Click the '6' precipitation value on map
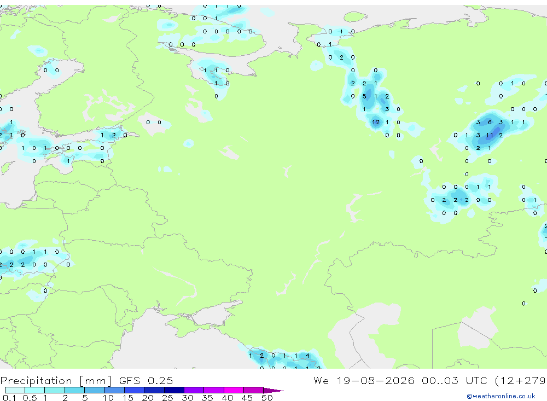547x401 pixels. [490, 122]
